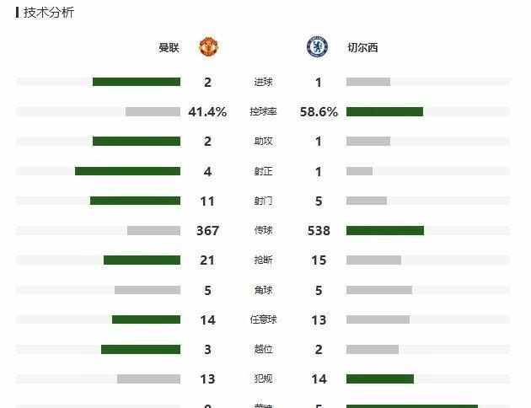Click the 助攻 stat label

tap(263, 141)
